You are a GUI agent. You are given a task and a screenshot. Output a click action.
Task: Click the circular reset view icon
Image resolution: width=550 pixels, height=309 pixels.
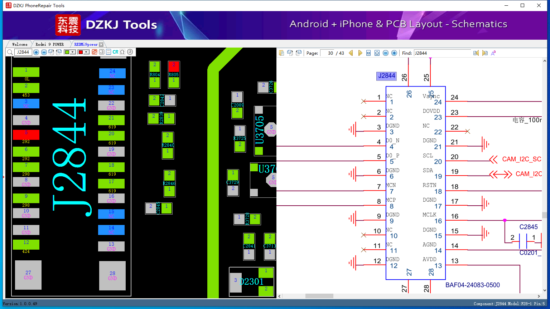point(130,52)
